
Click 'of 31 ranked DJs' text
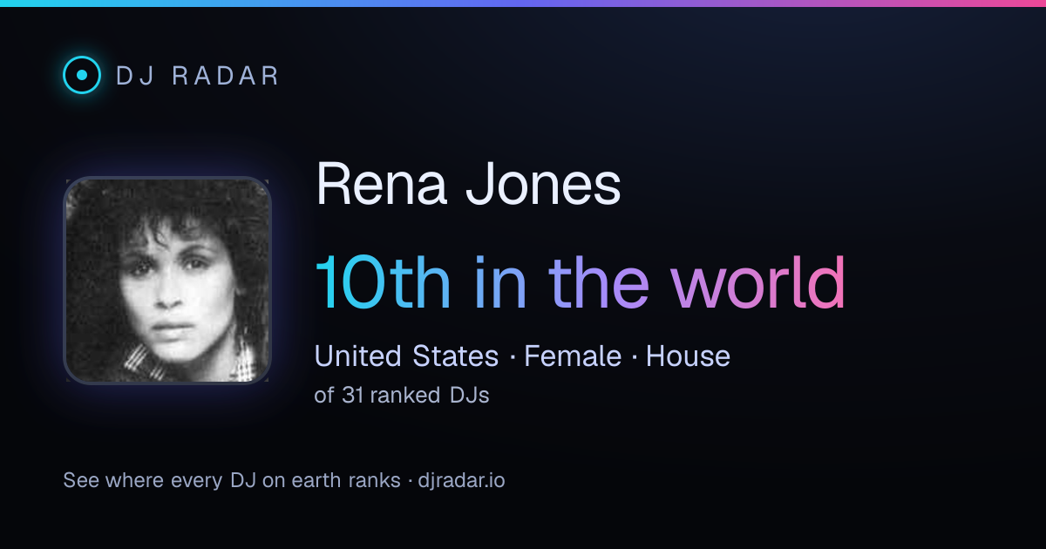pyautogui.click(x=402, y=396)
